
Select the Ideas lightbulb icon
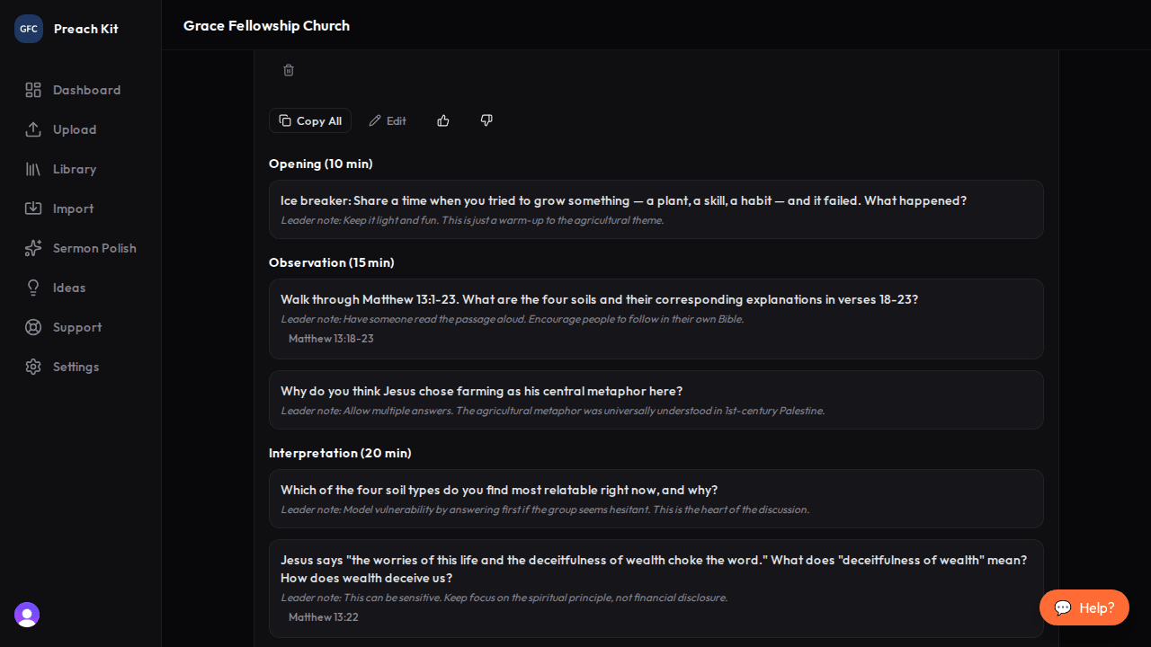coord(33,288)
